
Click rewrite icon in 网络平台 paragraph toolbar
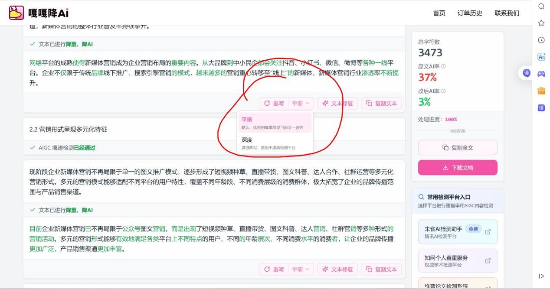pos(267,104)
